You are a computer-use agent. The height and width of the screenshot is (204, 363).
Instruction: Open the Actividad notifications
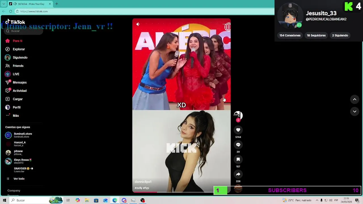(16, 91)
